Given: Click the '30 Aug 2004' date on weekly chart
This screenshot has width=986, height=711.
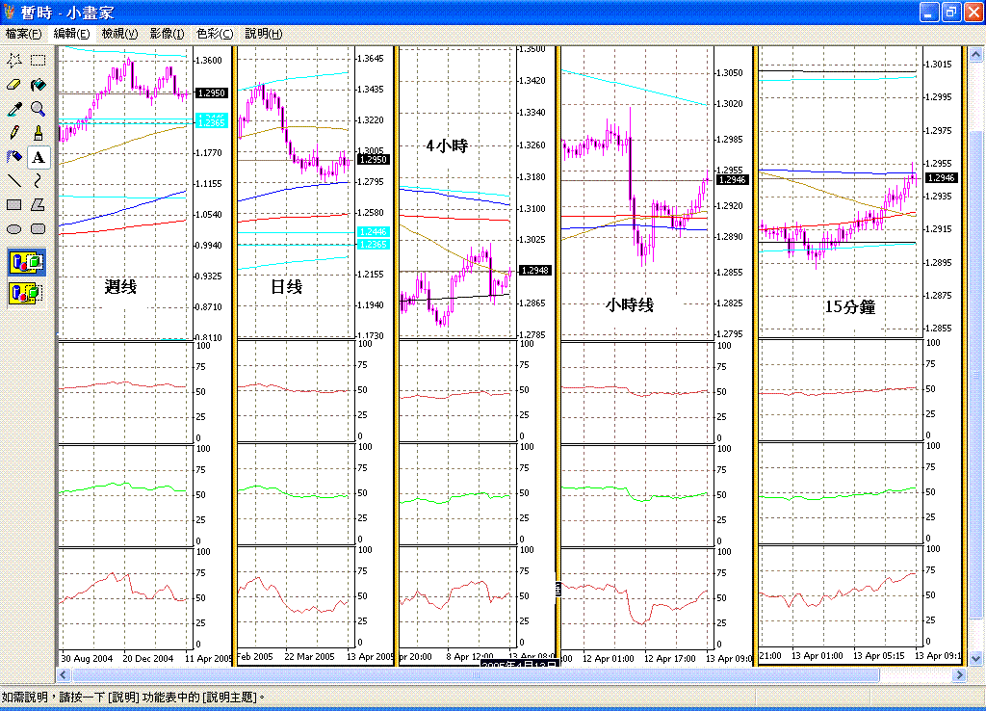Looking at the screenshot, I should pyautogui.click(x=87, y=659).
